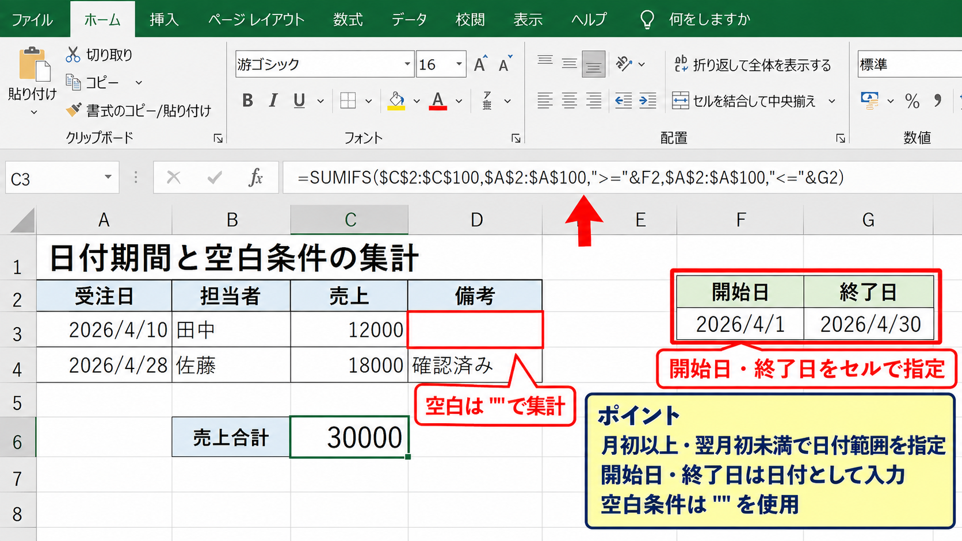Click the Cut scissors icon
The image size is (962, 541).
pyautogui.click(x=72, y=55)
